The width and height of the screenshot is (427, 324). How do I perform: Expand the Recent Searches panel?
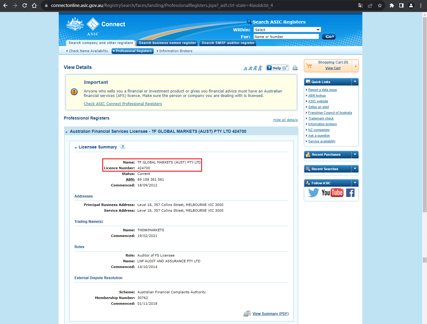pyautogui.click(x=355, y=169)
